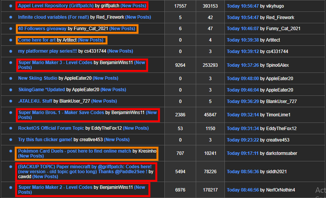View new posts in Paper minecraft backup topic
The height and width of the screenshot is (198, 326).
coord(45,177)
